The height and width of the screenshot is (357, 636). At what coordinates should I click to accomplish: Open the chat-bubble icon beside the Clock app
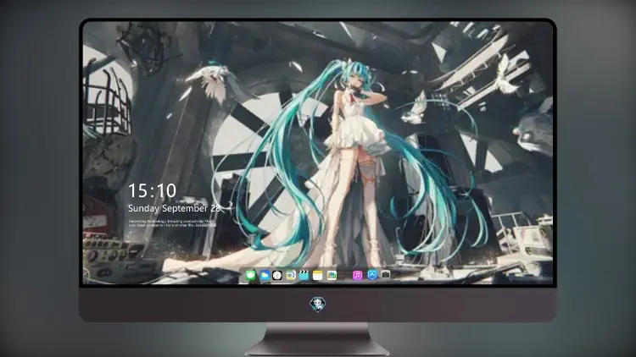[291, 275]
